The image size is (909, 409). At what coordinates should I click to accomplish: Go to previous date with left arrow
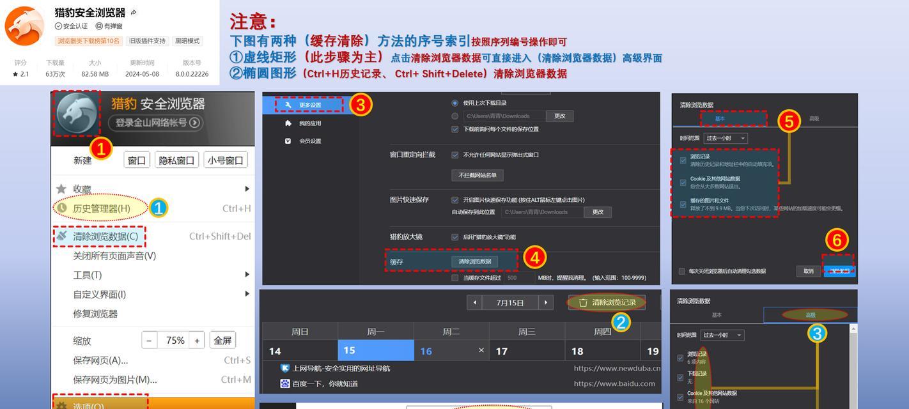click(474, 303)
